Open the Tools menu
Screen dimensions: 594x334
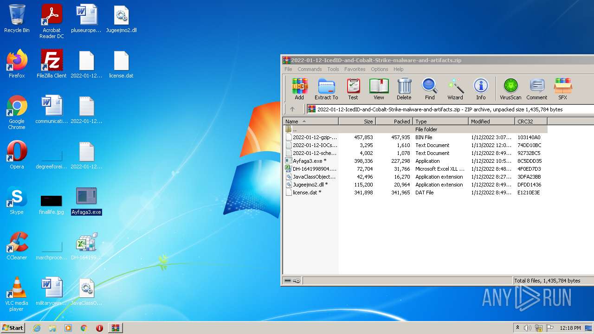click(333, 69)
